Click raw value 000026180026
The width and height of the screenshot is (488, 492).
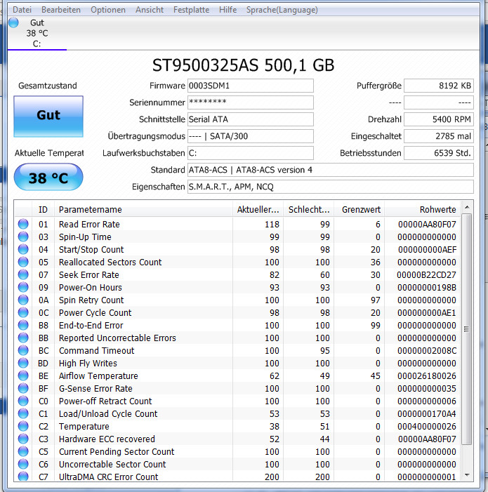coord(426,375)
